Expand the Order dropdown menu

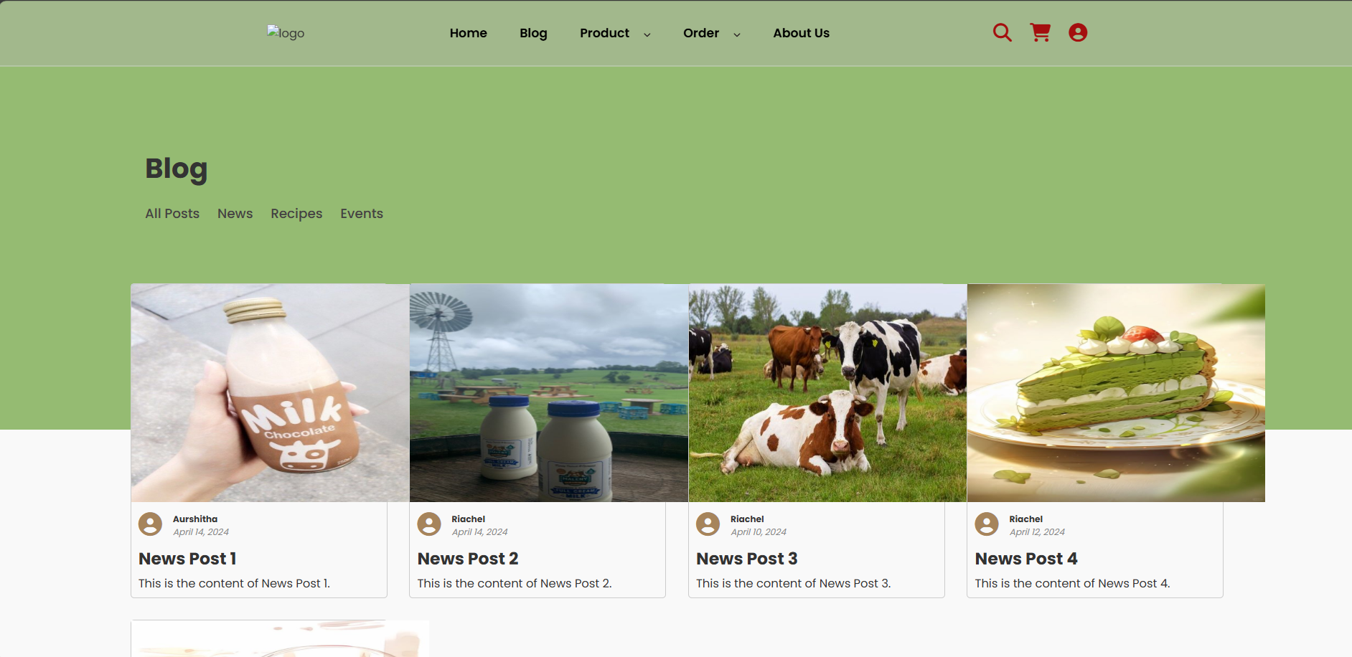click(x=701, y=33)
